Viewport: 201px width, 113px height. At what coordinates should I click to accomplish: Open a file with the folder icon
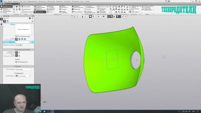click(17, 7)
